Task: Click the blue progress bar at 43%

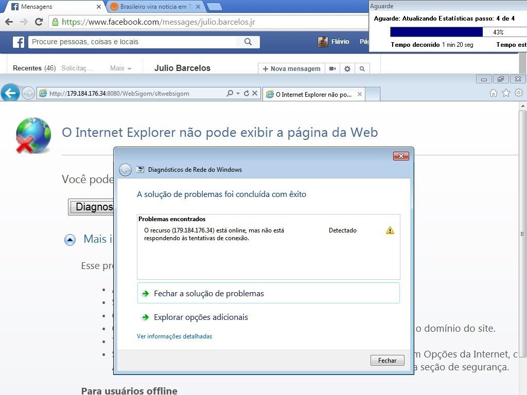Action: (436, 32)
